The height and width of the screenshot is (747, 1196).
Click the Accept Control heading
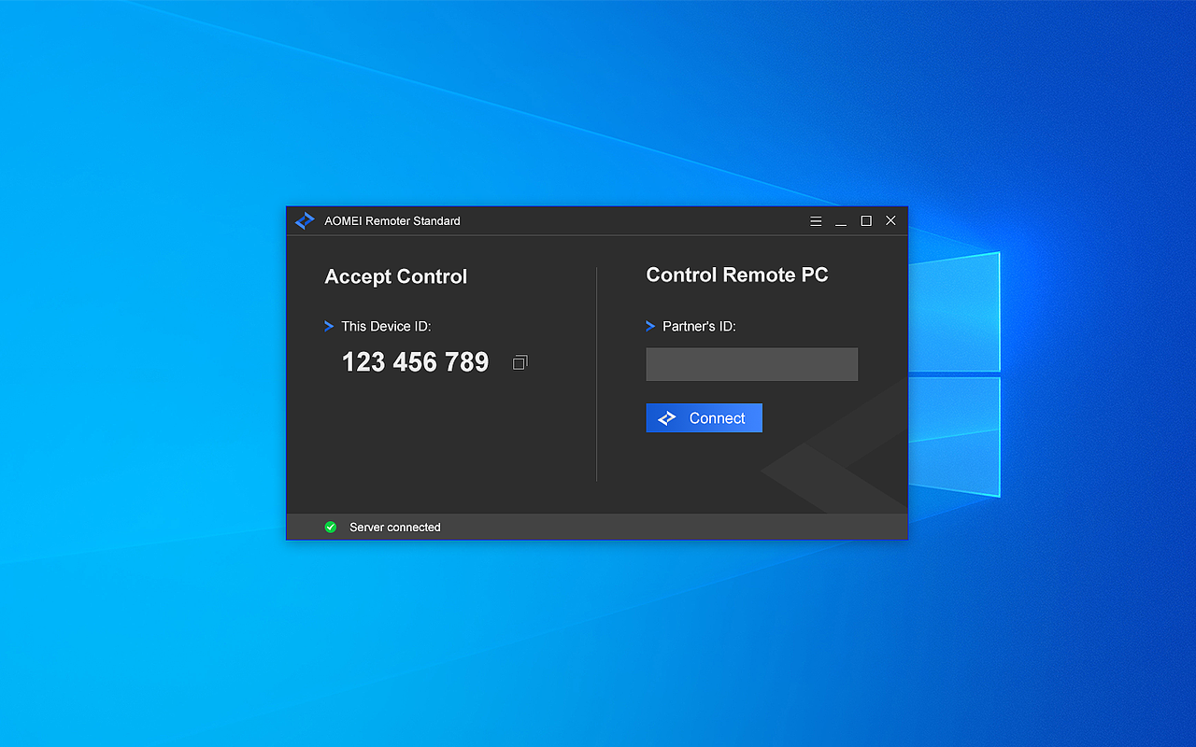(x=396, y=276)
